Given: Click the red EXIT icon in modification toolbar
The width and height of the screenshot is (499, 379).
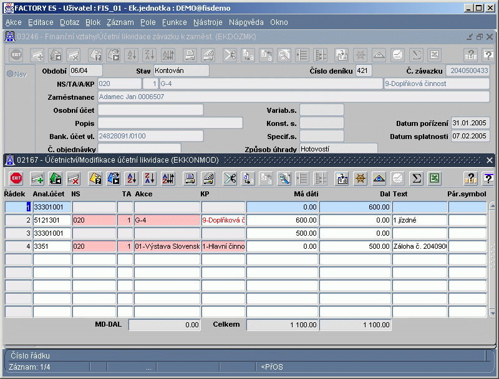Looking at the screenshot, I should [x=16, y=179].
